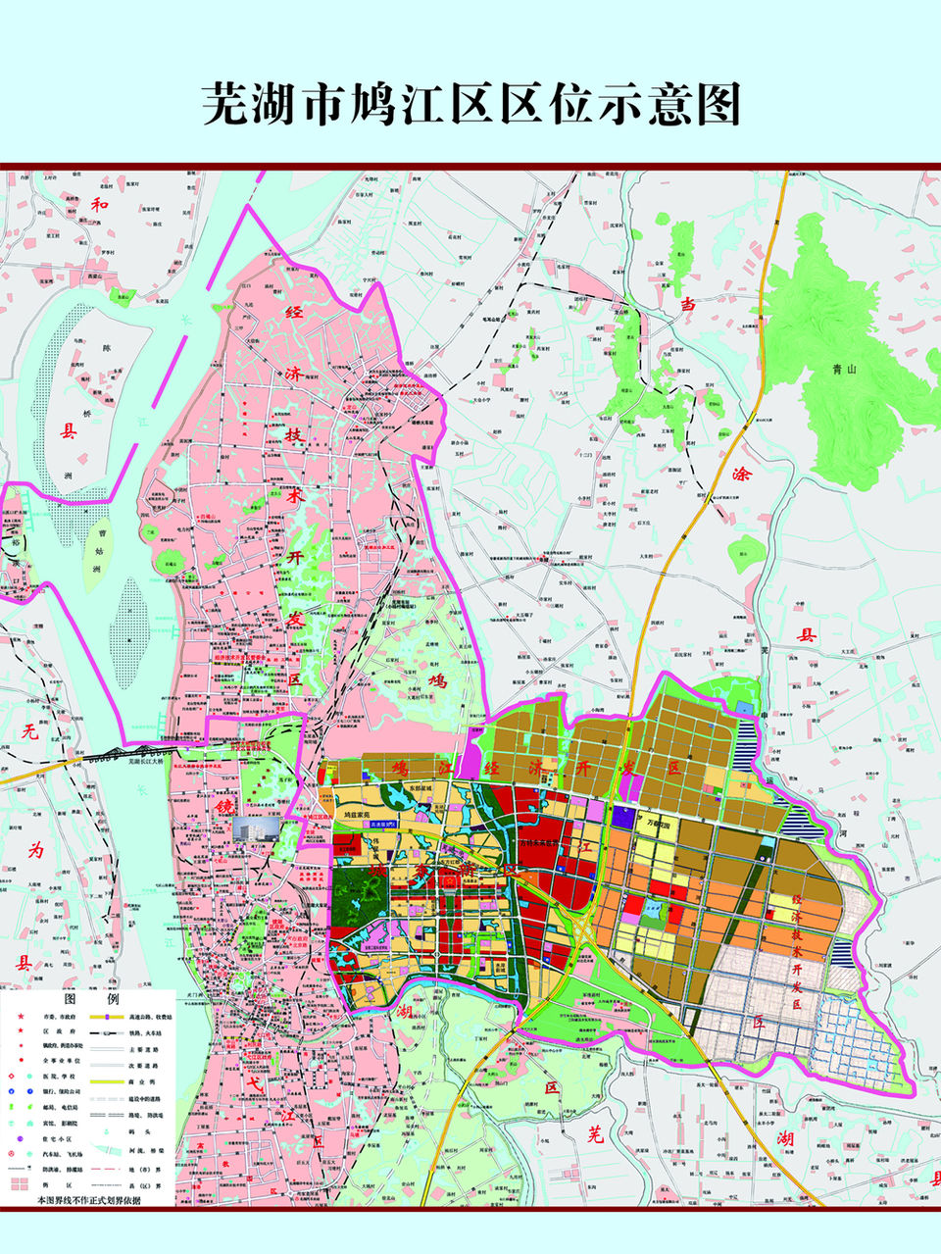941x1254 pixels.
Task: Select the first blue circle in 银行、保险公司 row
Action: (x=14, y=1093)
